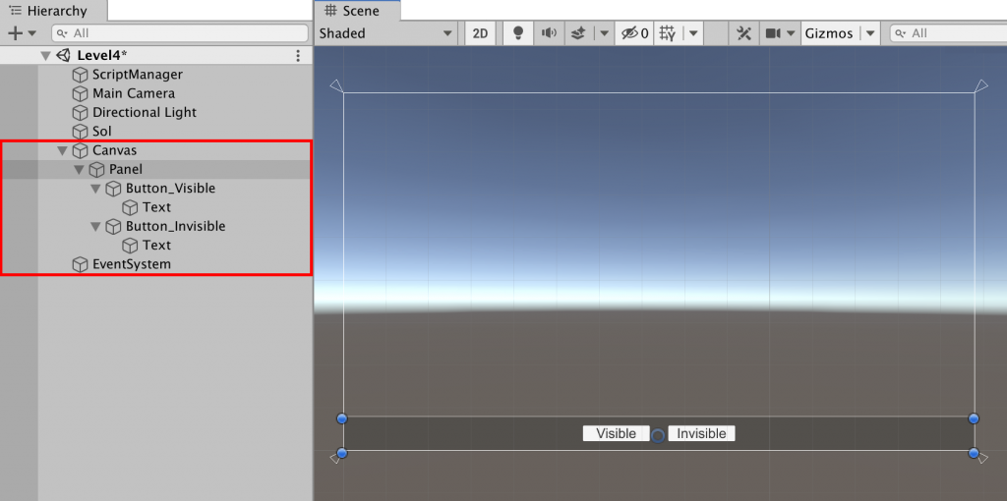The width and height of the screenshot is (1007, 501).
Task: Collapse the Button_Visible arrow in hierarchy
Action: pos(95,189)
